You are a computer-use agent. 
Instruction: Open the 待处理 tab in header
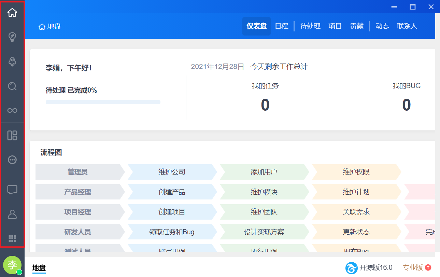click(x=310, y=26)
